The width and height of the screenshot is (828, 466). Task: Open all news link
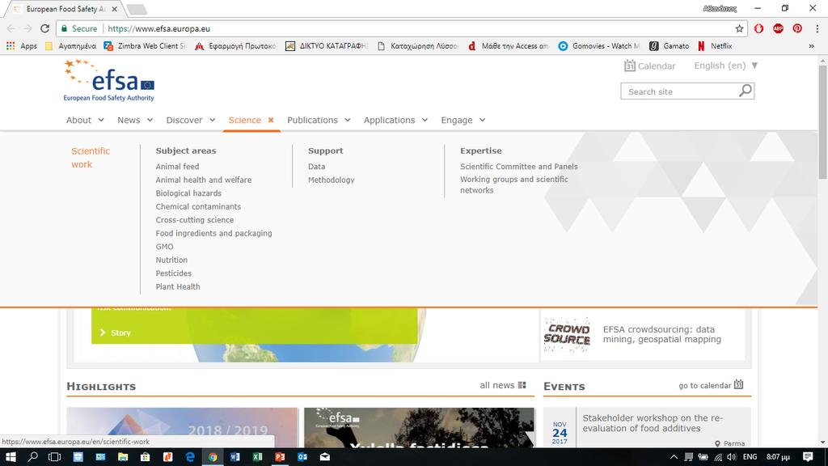click(497, 385)
